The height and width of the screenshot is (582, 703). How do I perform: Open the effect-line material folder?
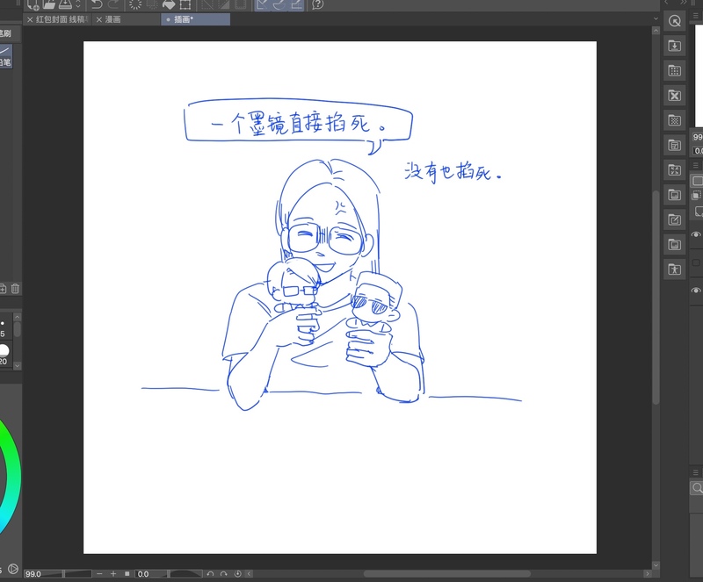coord(674,169)
